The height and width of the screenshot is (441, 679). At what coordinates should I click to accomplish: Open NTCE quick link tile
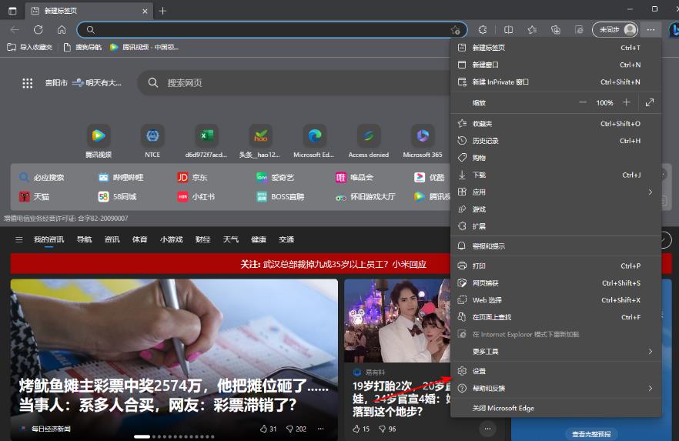(152, 141)
